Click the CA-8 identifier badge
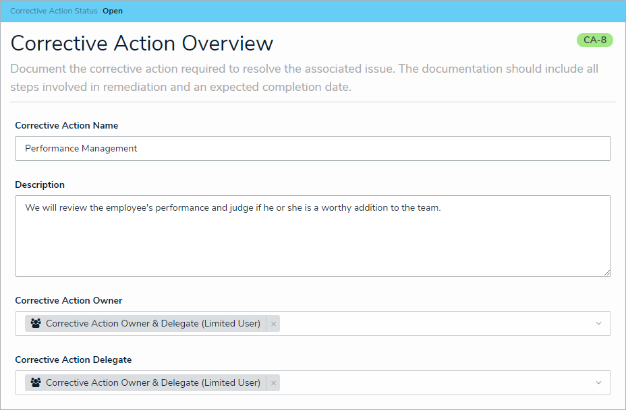The width and height of the screenshot is (626, 410). point(594,40)
